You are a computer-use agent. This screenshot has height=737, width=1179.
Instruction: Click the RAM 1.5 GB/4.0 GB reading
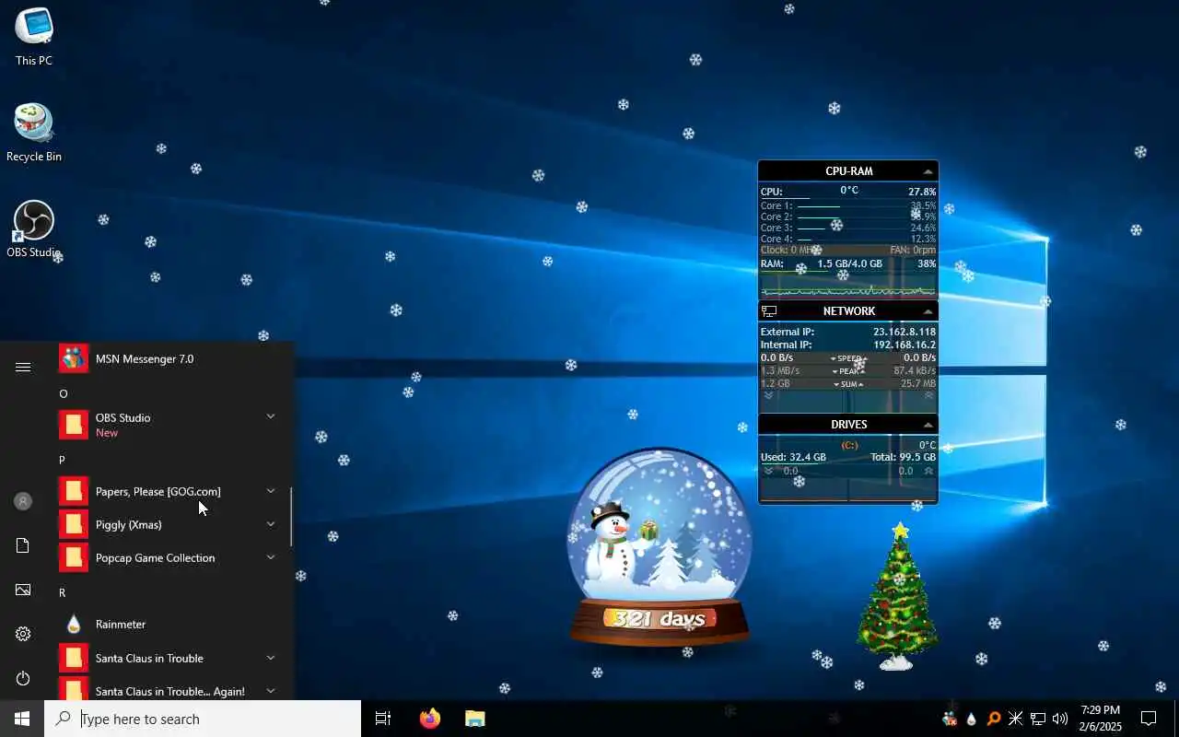click(849, 263)
